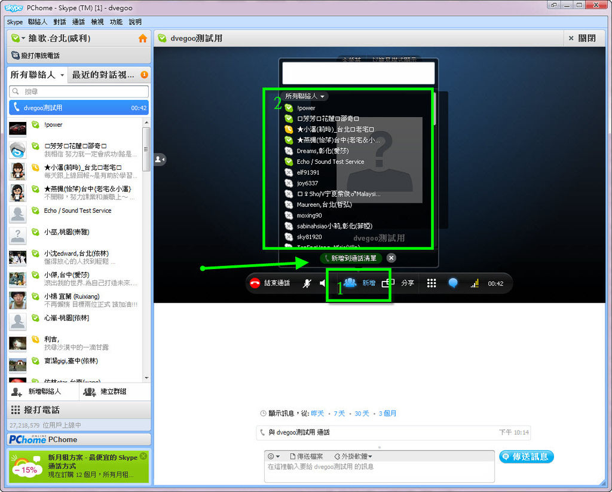612x492 pixels.
Task: Show messages from yesterday (昨天) link
Action: point(317,414)
